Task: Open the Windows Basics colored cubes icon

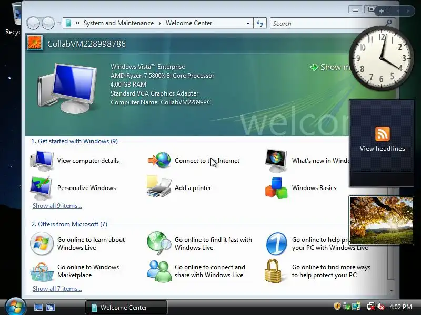Action: pyautogui.click(x=276, y=188)
